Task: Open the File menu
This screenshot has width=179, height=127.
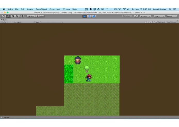Action: [17, 9]
